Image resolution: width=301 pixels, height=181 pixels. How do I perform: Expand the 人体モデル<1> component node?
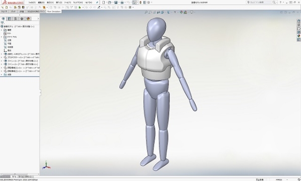2,54
